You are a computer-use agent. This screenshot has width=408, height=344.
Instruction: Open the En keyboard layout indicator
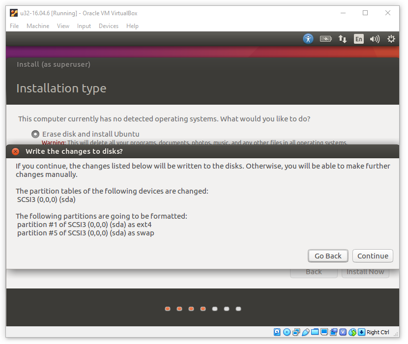coord(359,39)
